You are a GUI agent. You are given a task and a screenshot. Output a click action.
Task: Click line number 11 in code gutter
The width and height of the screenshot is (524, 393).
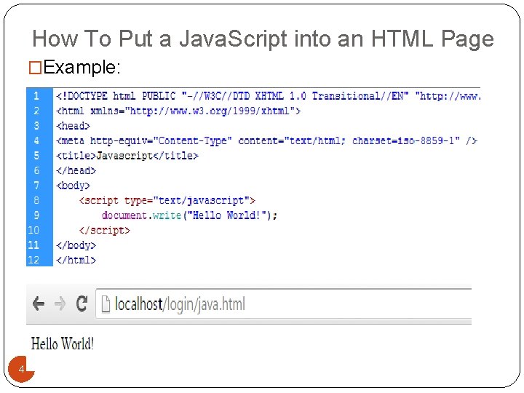[x=33, y=245]
